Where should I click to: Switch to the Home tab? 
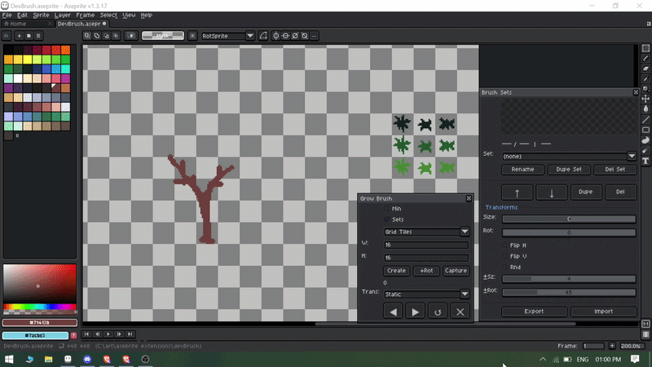[x=18, y=24]
